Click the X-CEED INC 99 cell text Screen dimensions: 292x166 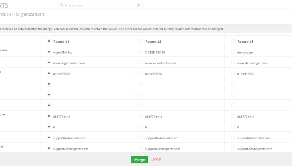tap(155, 52)
